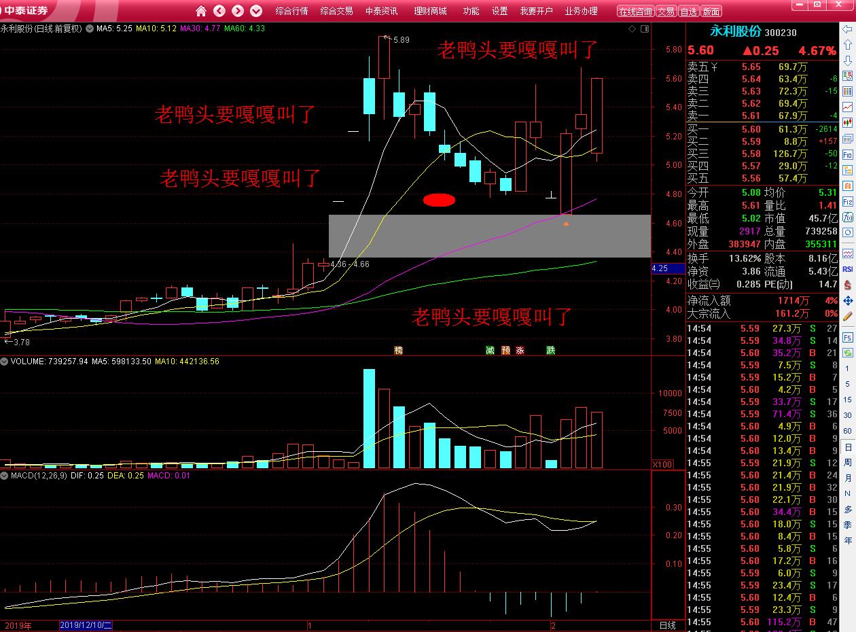Expand the MACD indicator dropdown
Viewport: 856px width, 632px height.
click(5, 476)
